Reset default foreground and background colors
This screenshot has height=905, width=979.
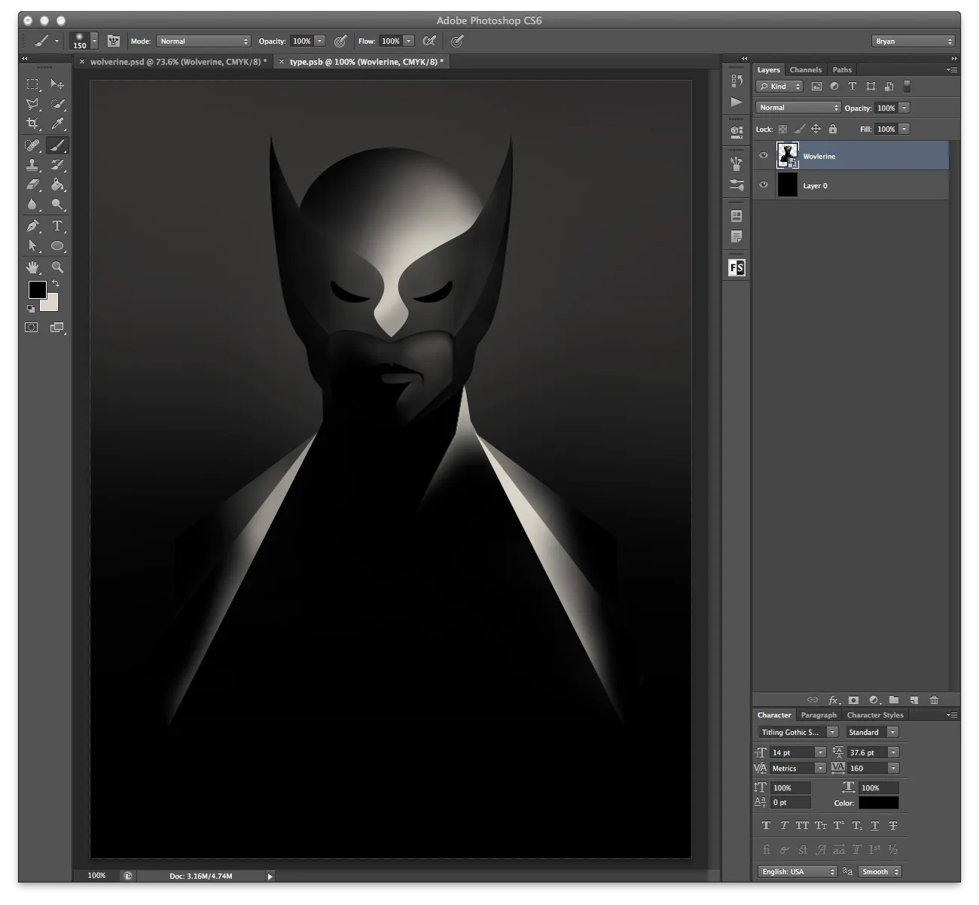pos(31,308)
